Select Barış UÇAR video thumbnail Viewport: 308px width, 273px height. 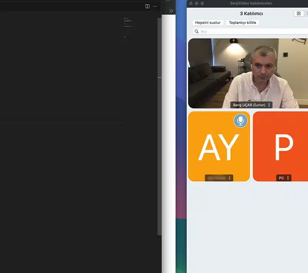248,73
